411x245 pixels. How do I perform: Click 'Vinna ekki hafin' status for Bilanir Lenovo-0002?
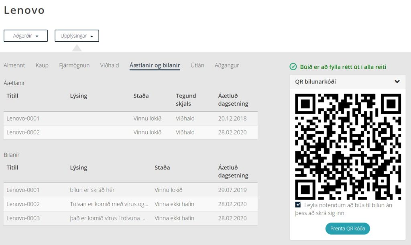coord(174,204)
